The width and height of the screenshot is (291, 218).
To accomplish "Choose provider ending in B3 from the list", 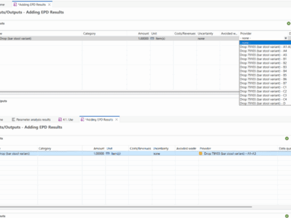I will 265,67.
